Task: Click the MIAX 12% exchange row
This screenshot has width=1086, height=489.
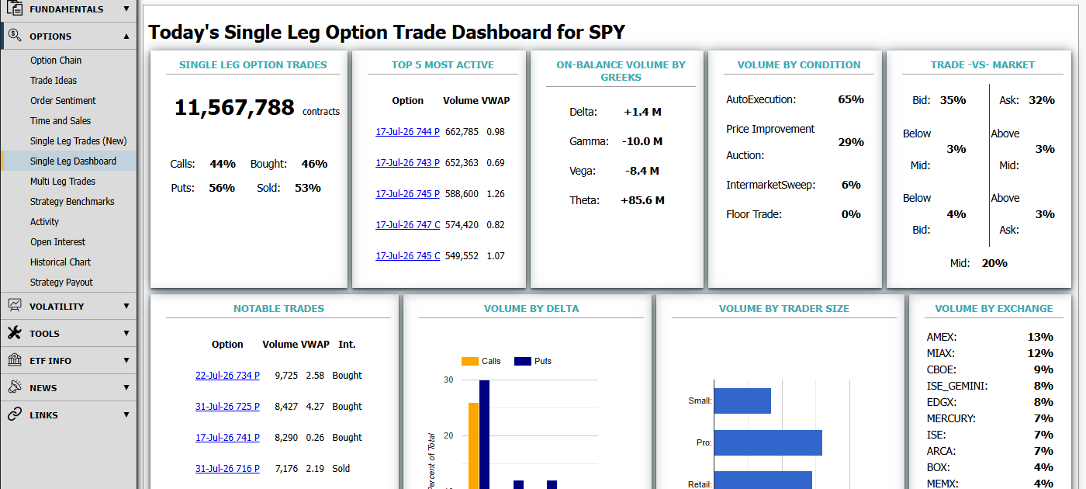Action: pos(990,353)
